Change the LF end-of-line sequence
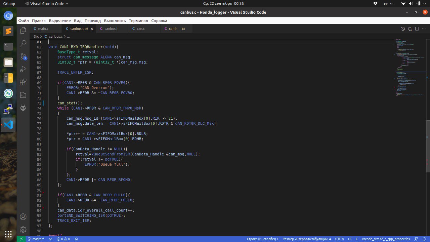 pyautogui.click(x=350, y=239)
